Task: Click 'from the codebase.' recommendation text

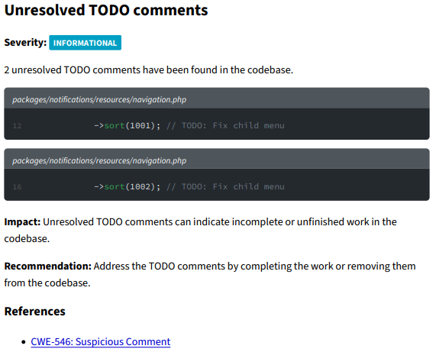Action: click(x=47, y=283)
